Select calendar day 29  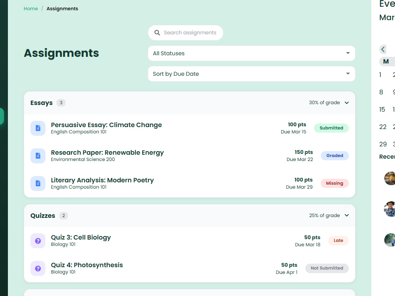click(x=383, y=144)
